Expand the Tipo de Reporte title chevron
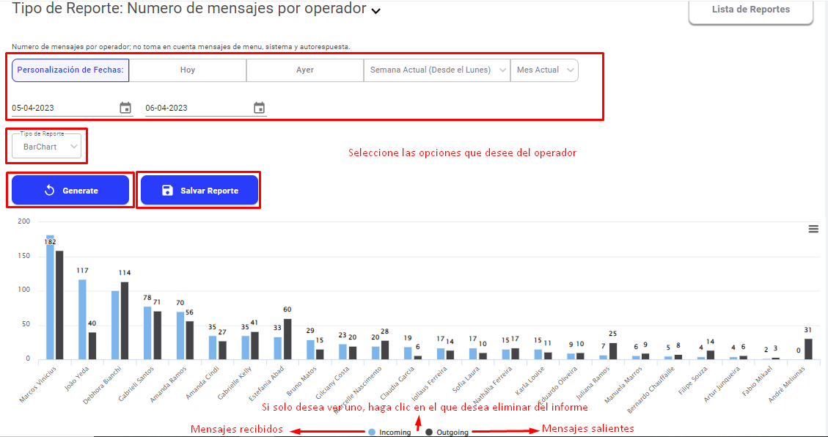The height and width of the screenshot is (437, 828). [x=376, y=11]
